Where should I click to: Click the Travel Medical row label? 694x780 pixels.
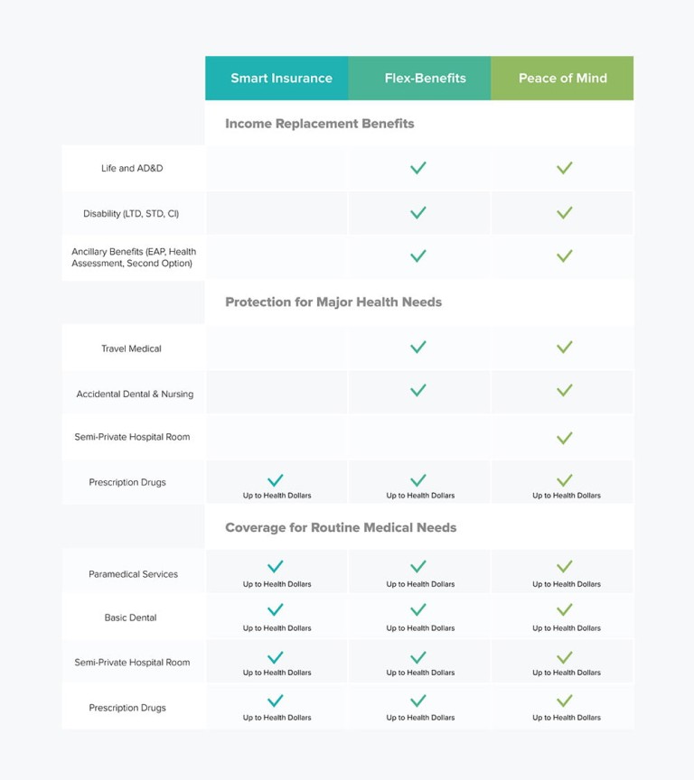(x=131, y=348)
